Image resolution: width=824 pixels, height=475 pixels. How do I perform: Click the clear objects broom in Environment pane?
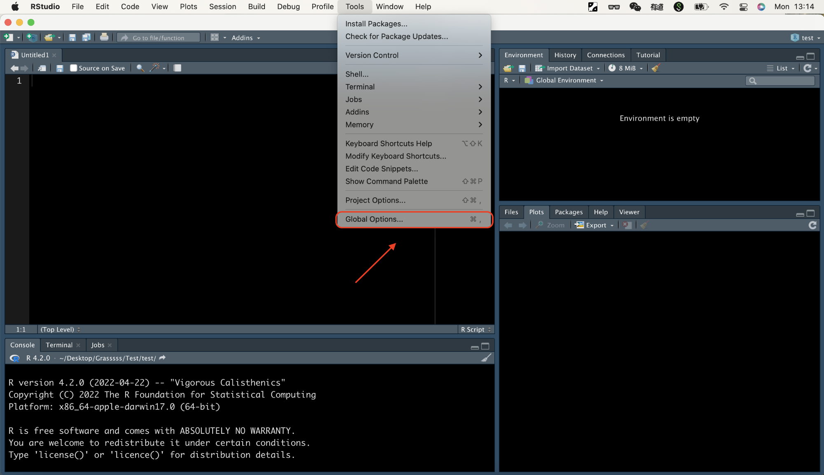click(x=656, y=68)
